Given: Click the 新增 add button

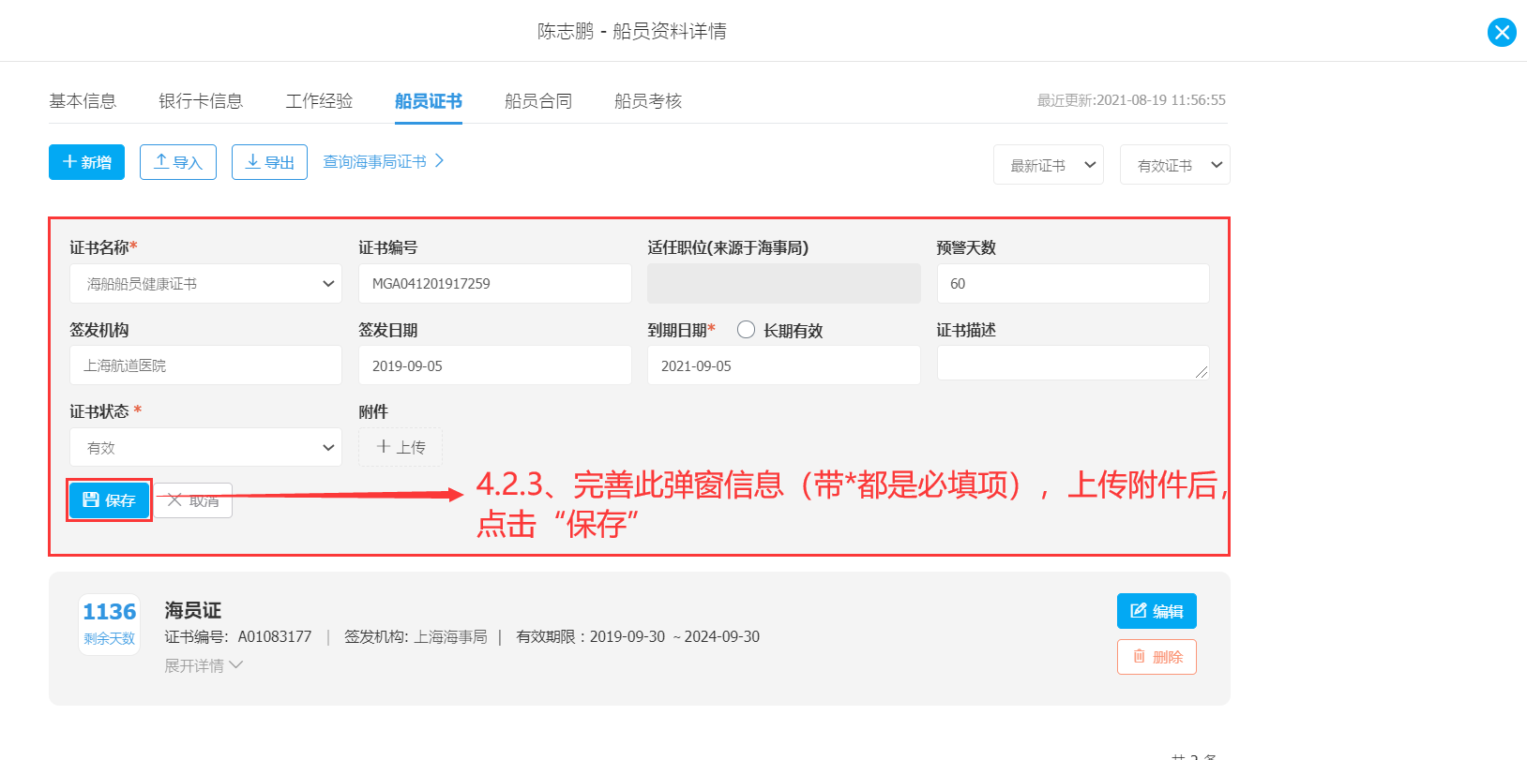Looking at the screenshot, I should (86, 162).
